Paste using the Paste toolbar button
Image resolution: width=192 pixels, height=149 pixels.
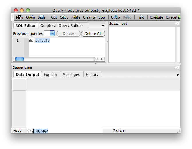coord(76,17)
